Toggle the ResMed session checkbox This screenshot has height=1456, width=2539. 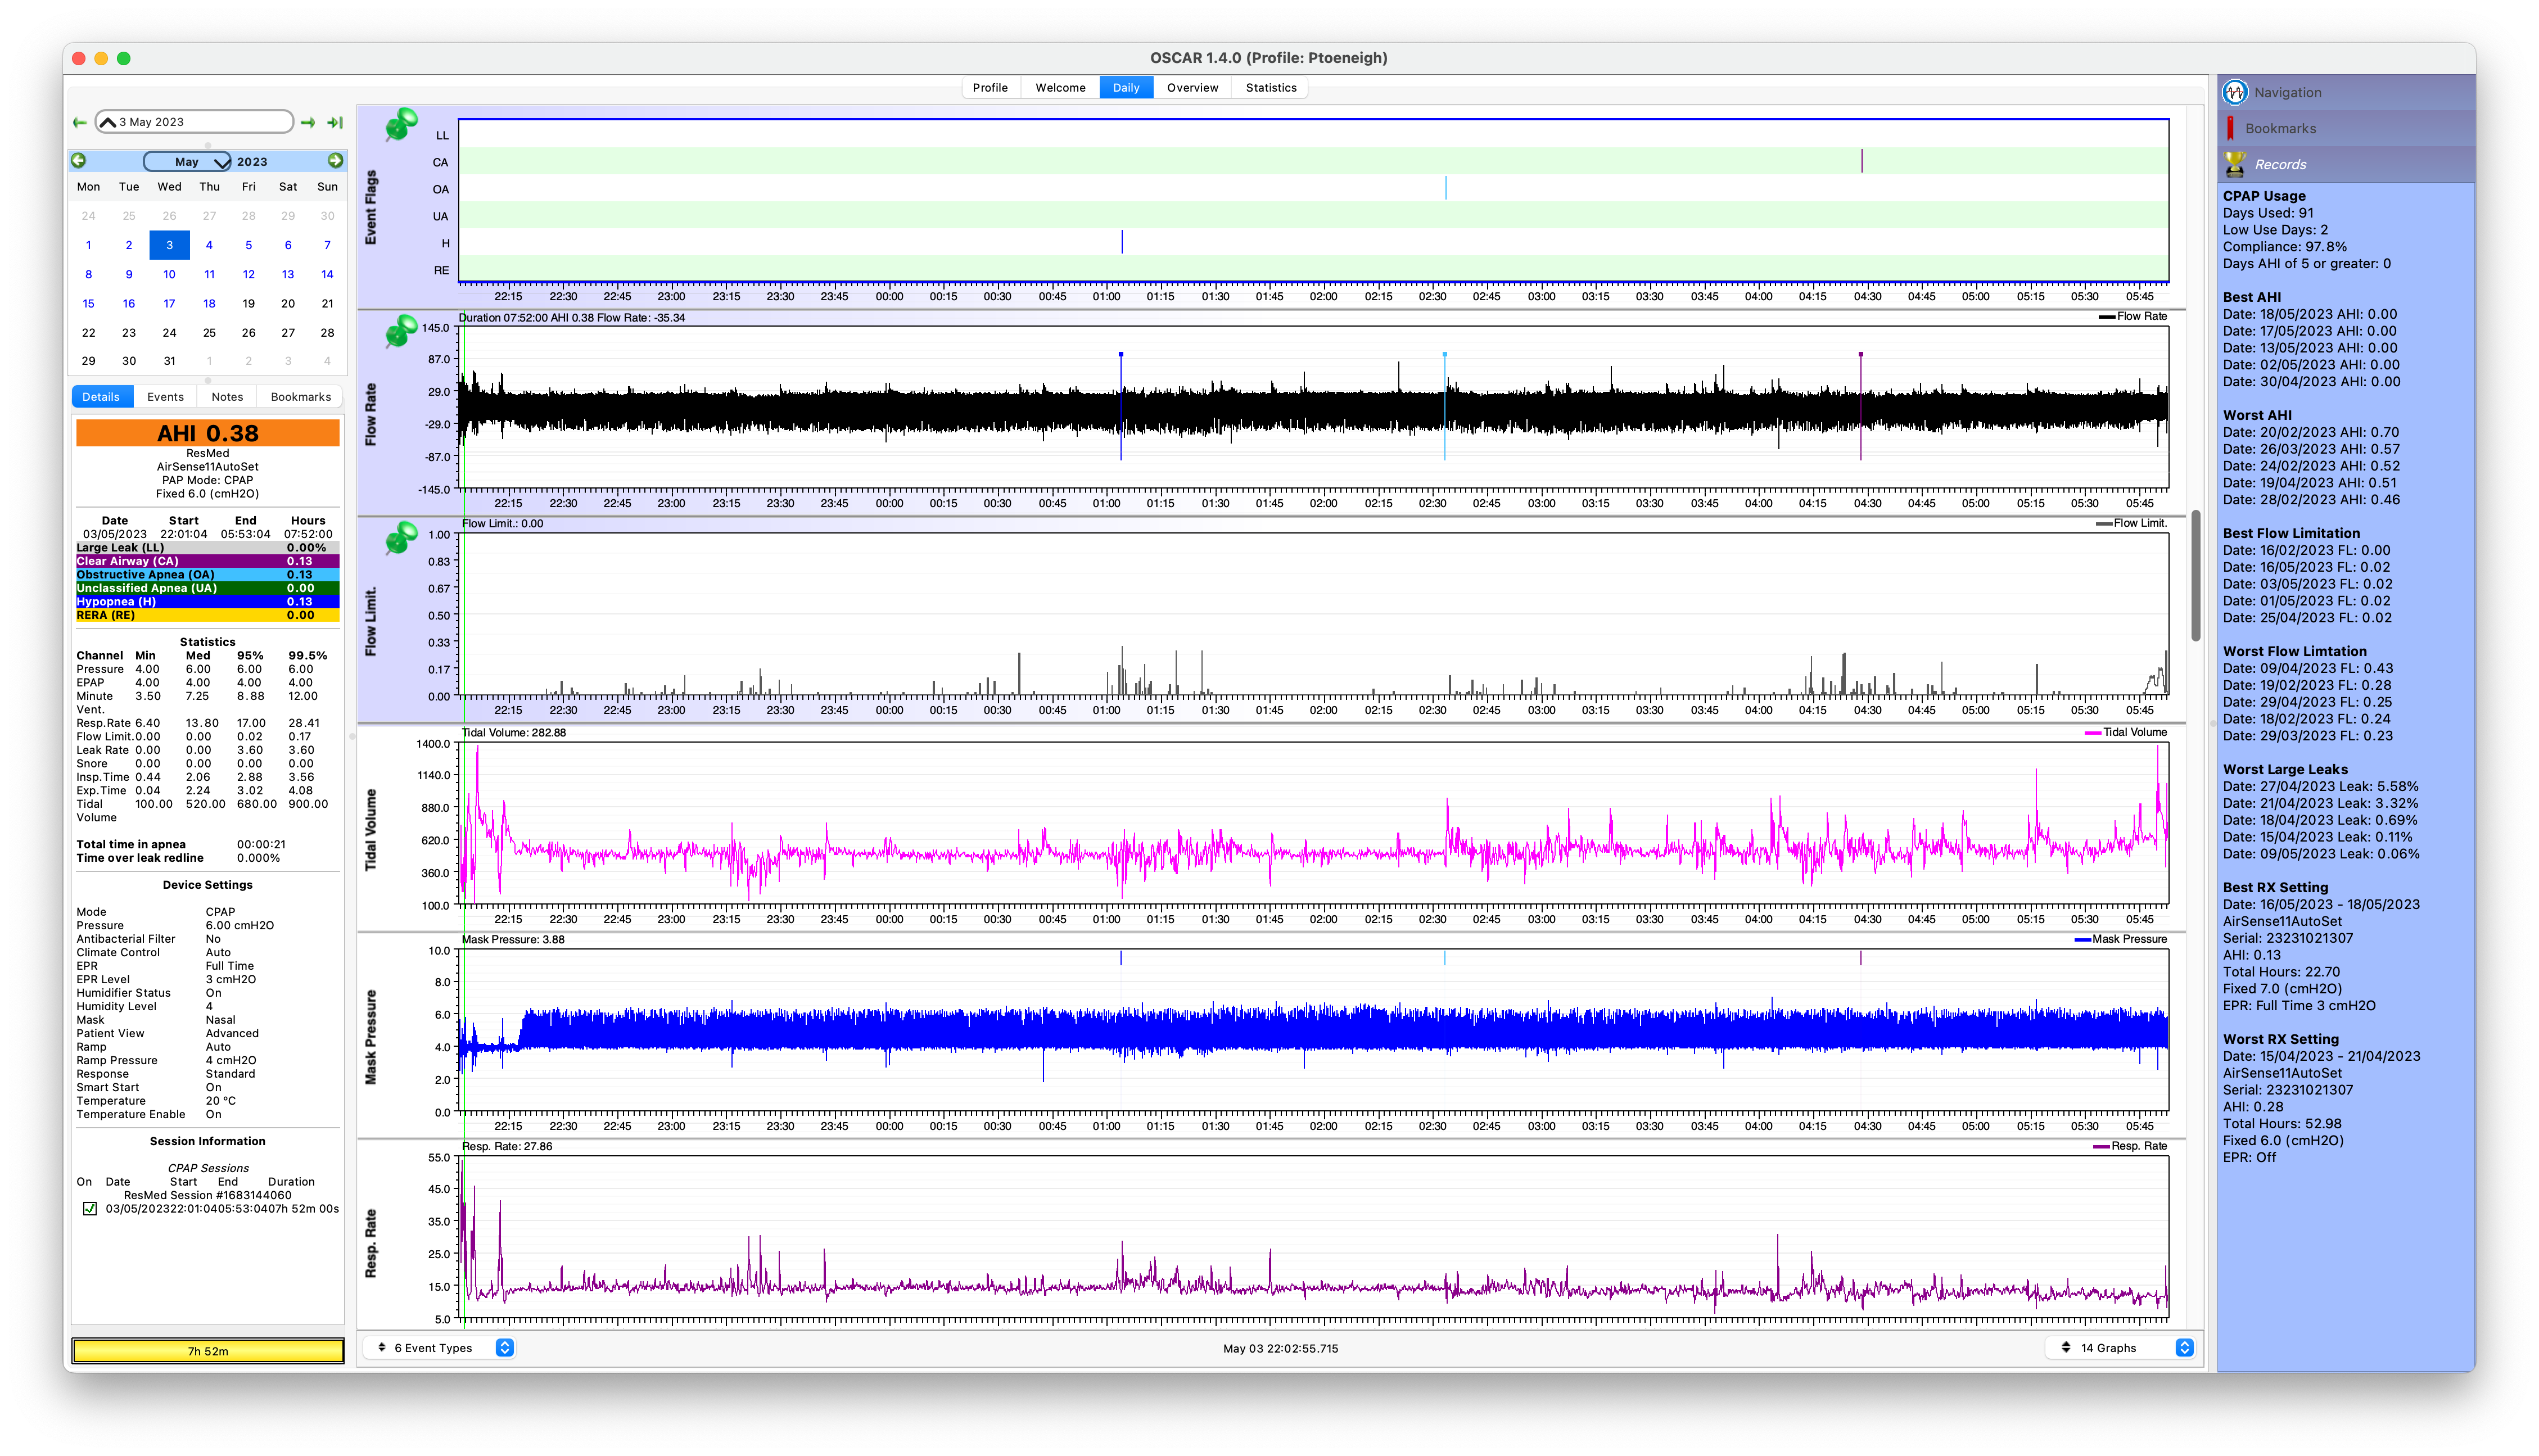click(x=90, y=1208)
